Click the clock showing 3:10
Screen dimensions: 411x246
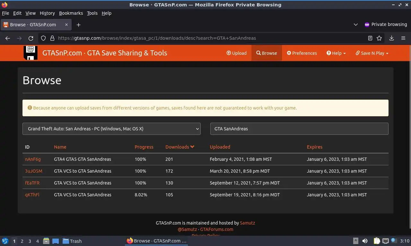coord(405,241)
